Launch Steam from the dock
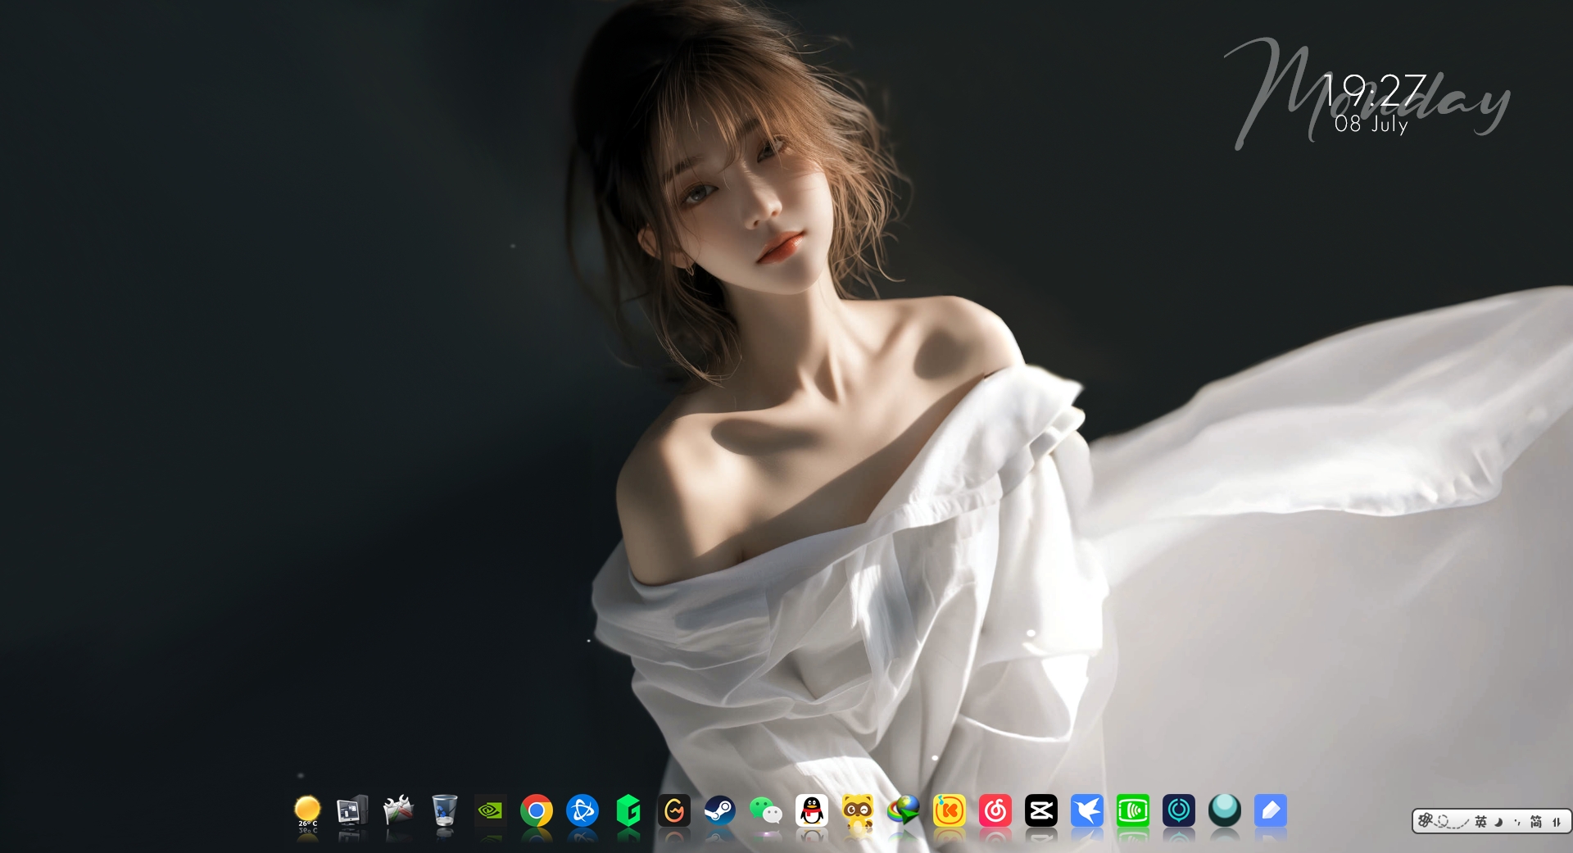The image size is (1573, 853). click(x=719, y=811)
